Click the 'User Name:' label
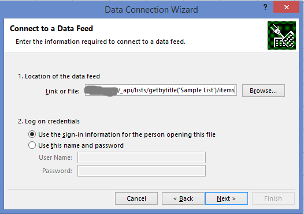 55,157
